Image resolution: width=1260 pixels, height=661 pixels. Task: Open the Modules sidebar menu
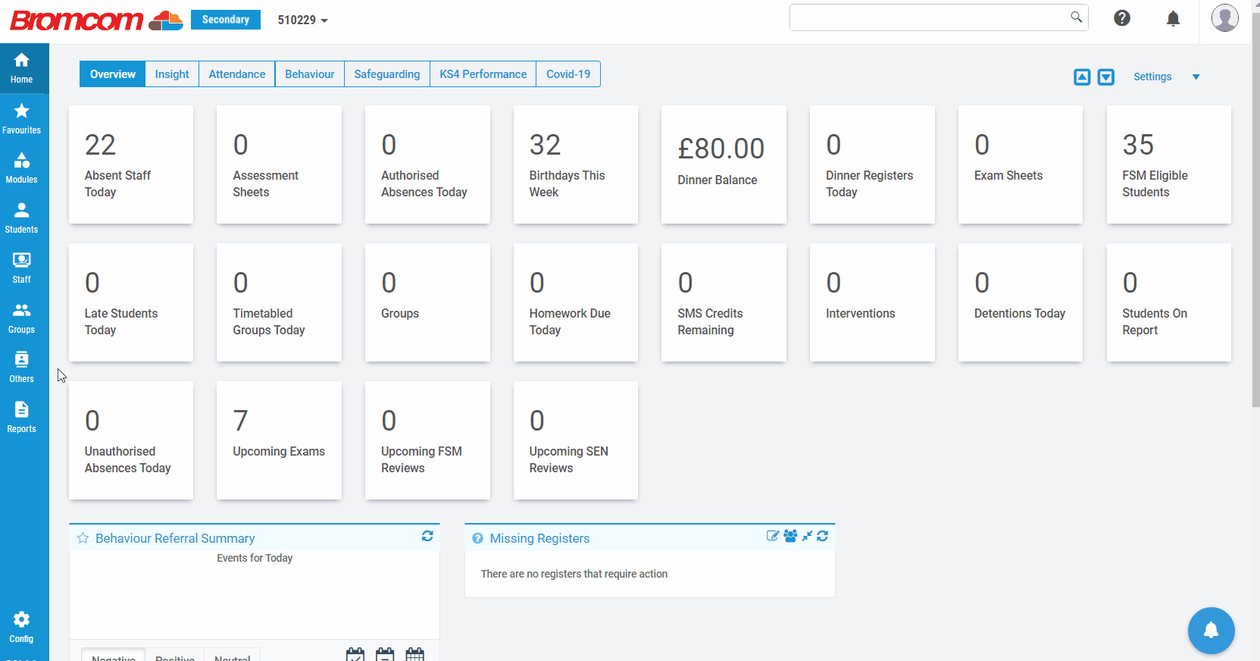[22, 168]
